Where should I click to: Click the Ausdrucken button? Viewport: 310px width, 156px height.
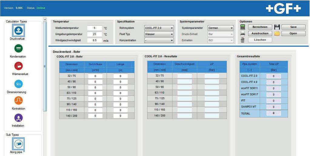pyautogui.click(x=260, y=34)
